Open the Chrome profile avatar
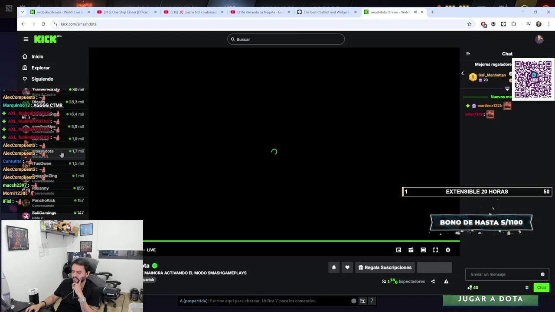555x312 pixels. point(539,24)
